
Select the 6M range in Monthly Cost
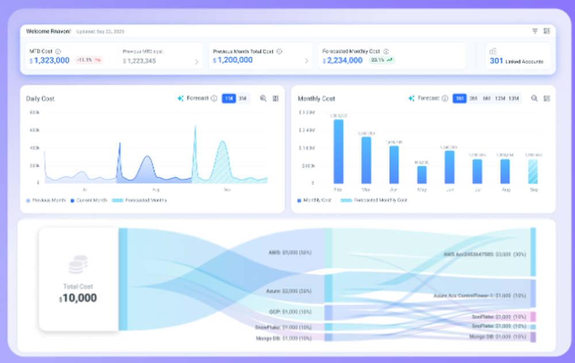click(486, 99)
